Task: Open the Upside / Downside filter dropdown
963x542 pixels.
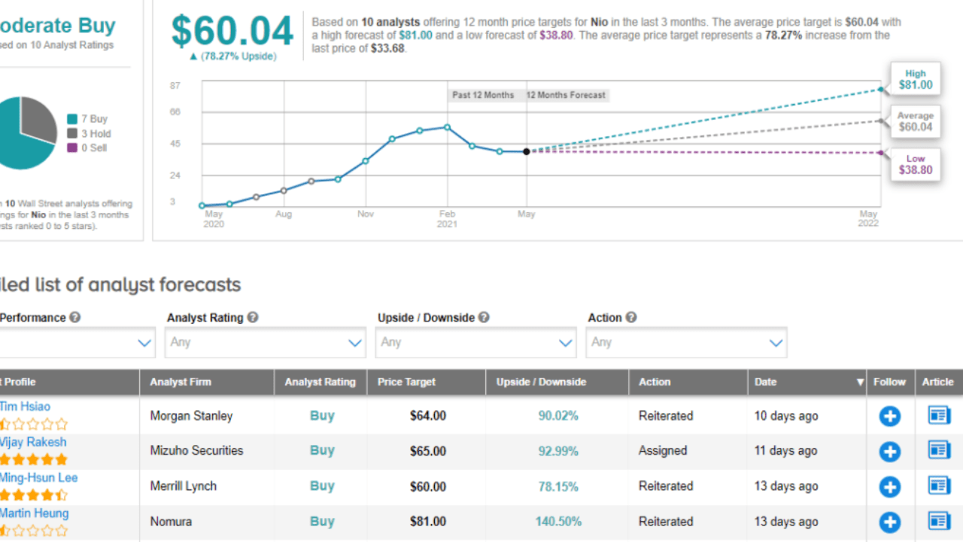Action: tap(476, 343)
